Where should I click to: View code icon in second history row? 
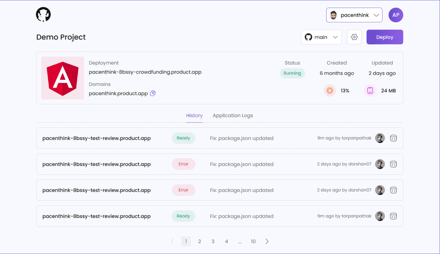point(393,164)
